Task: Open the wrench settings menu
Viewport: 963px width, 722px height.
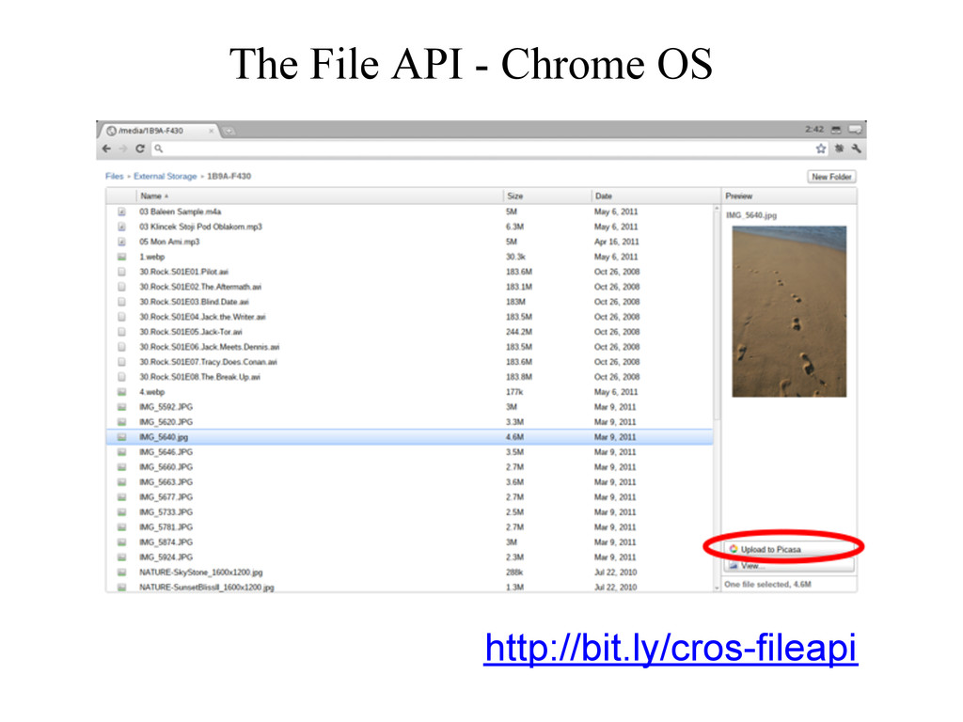Action: click(856, 149)
